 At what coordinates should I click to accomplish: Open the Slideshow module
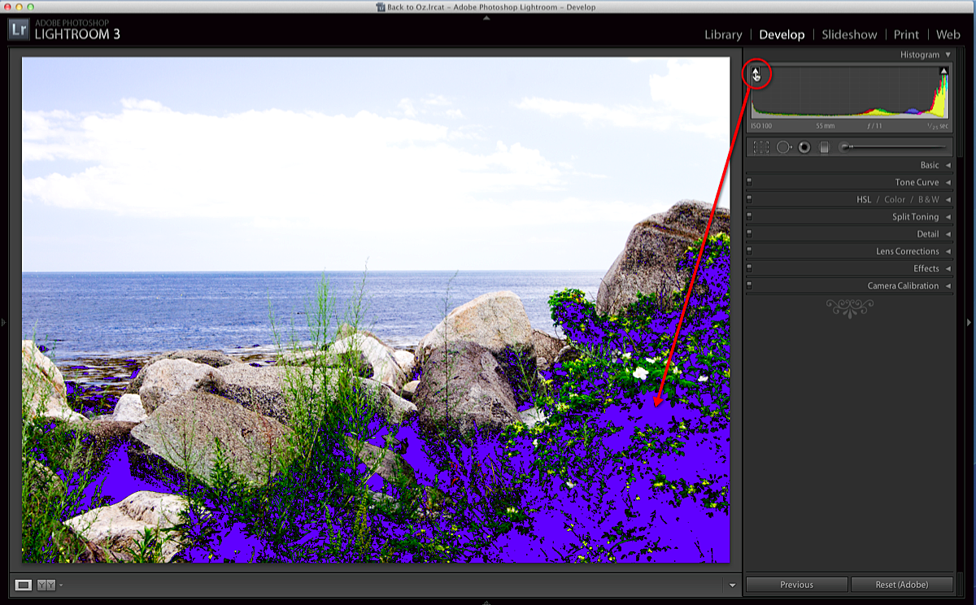[x=849, y=34]
